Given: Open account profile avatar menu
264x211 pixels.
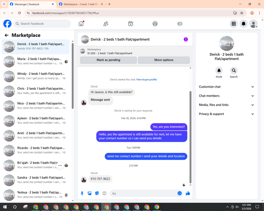Looking at the screenshot, I should (253, 24).
